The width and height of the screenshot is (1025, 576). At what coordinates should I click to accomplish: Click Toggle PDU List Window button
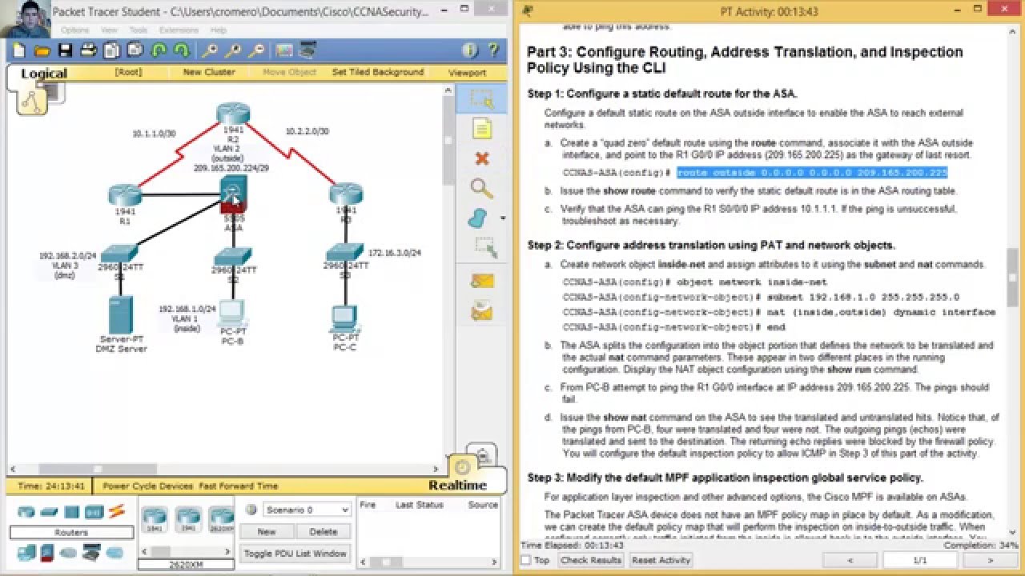[x=295, y=553]
